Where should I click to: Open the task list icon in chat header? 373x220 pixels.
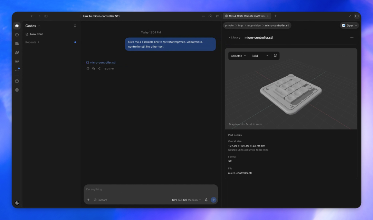217,16
